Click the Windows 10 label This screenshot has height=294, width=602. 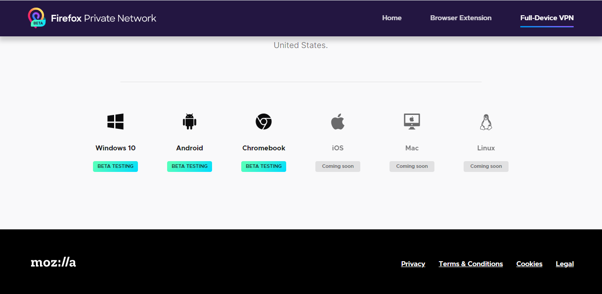[115, 148]
